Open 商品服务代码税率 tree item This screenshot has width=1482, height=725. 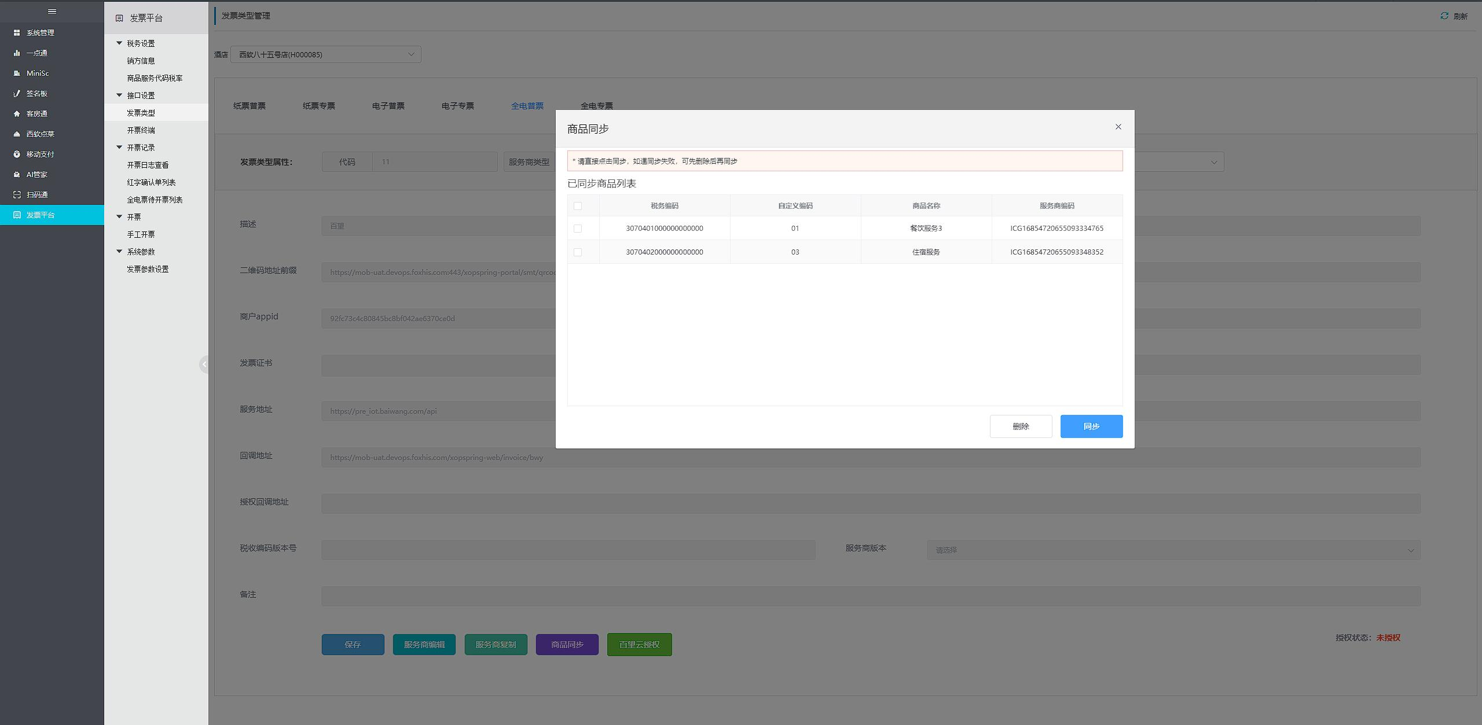pos(155,78)
